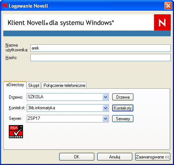Expand the Kontekst dropdown arrow

pyautogui.click(x=105, y=108)
